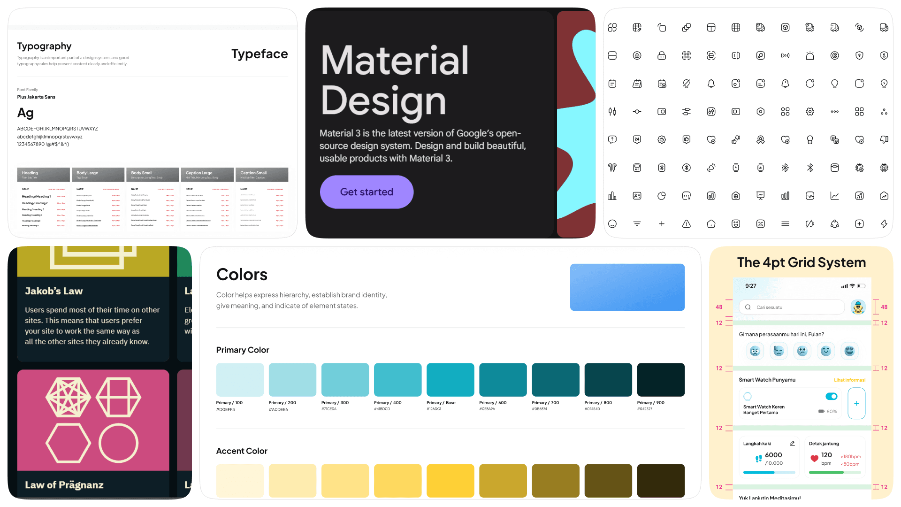The height and width of the screenshot is (507, 901).
Task: Pick the Primary / 900 color swatch
Action: [661, 380]
